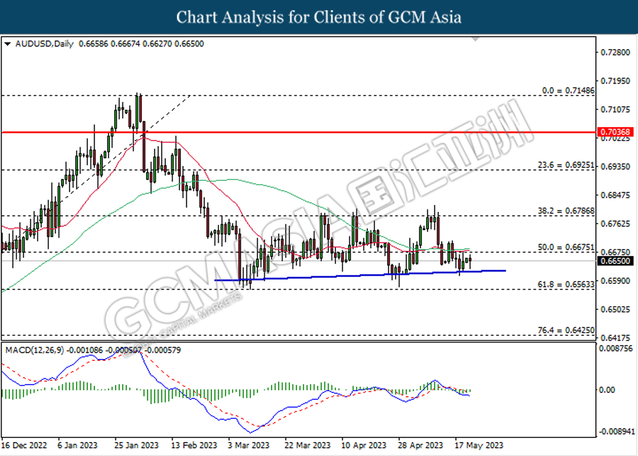The width and height of the screenshot is (638, 456).
Task: Click the 25 Jan 2023 date label
Action: click(x=136, y=445)
